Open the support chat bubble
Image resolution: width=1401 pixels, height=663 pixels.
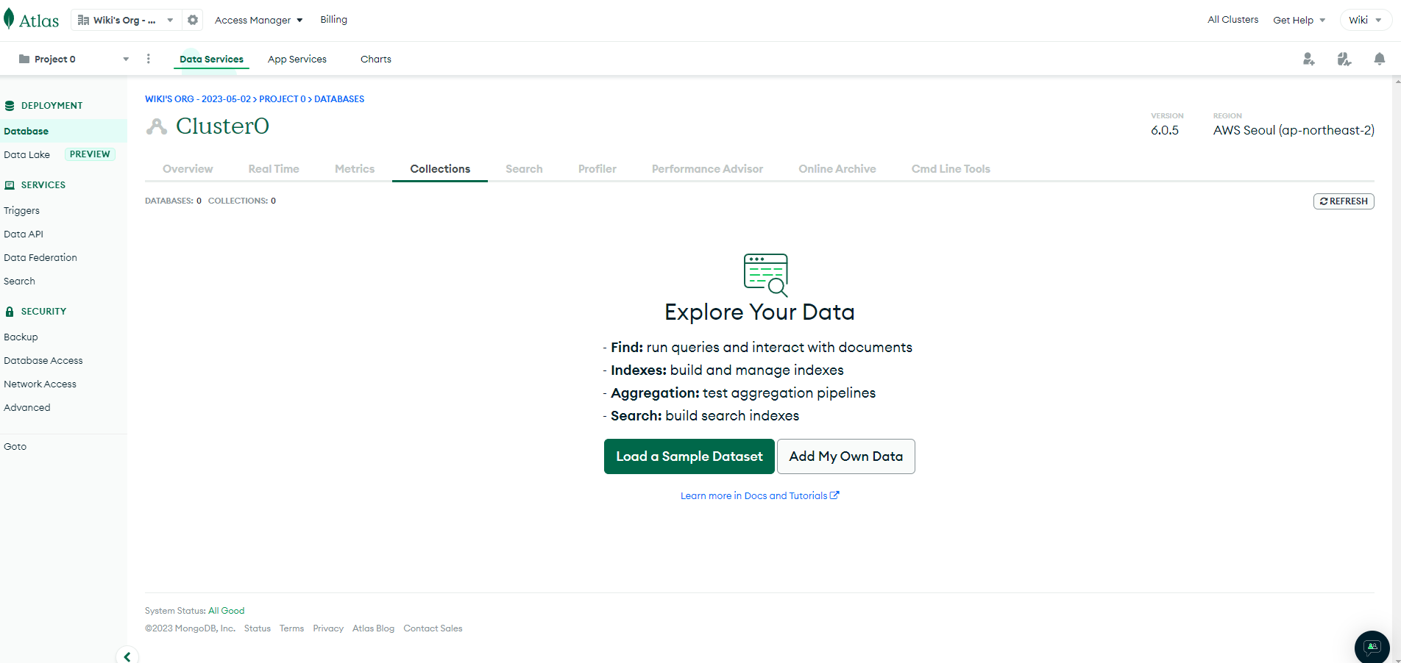coord(1372,647)
